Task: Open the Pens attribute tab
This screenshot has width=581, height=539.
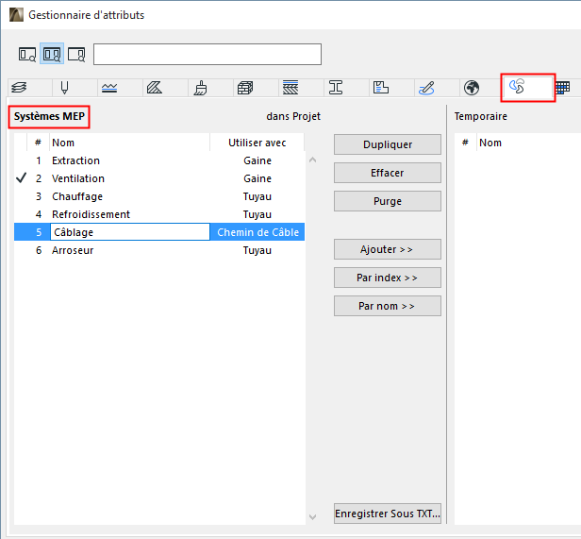Action: (x=64, y=88)
